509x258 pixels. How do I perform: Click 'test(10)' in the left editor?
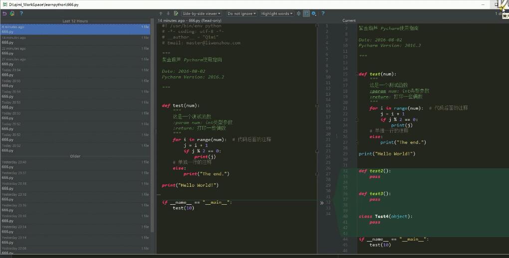tap(184, 208)
